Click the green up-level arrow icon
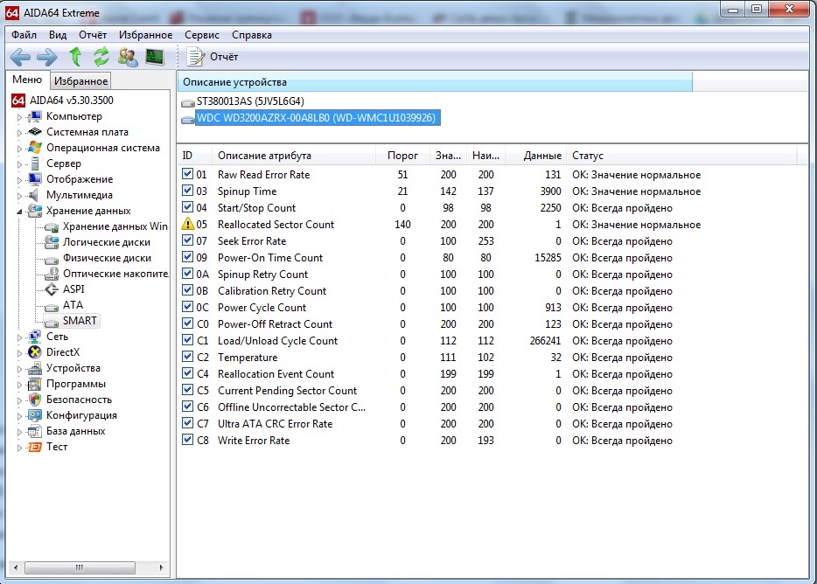This screenshot has width=817, height=584. click(x=75, y=57)
